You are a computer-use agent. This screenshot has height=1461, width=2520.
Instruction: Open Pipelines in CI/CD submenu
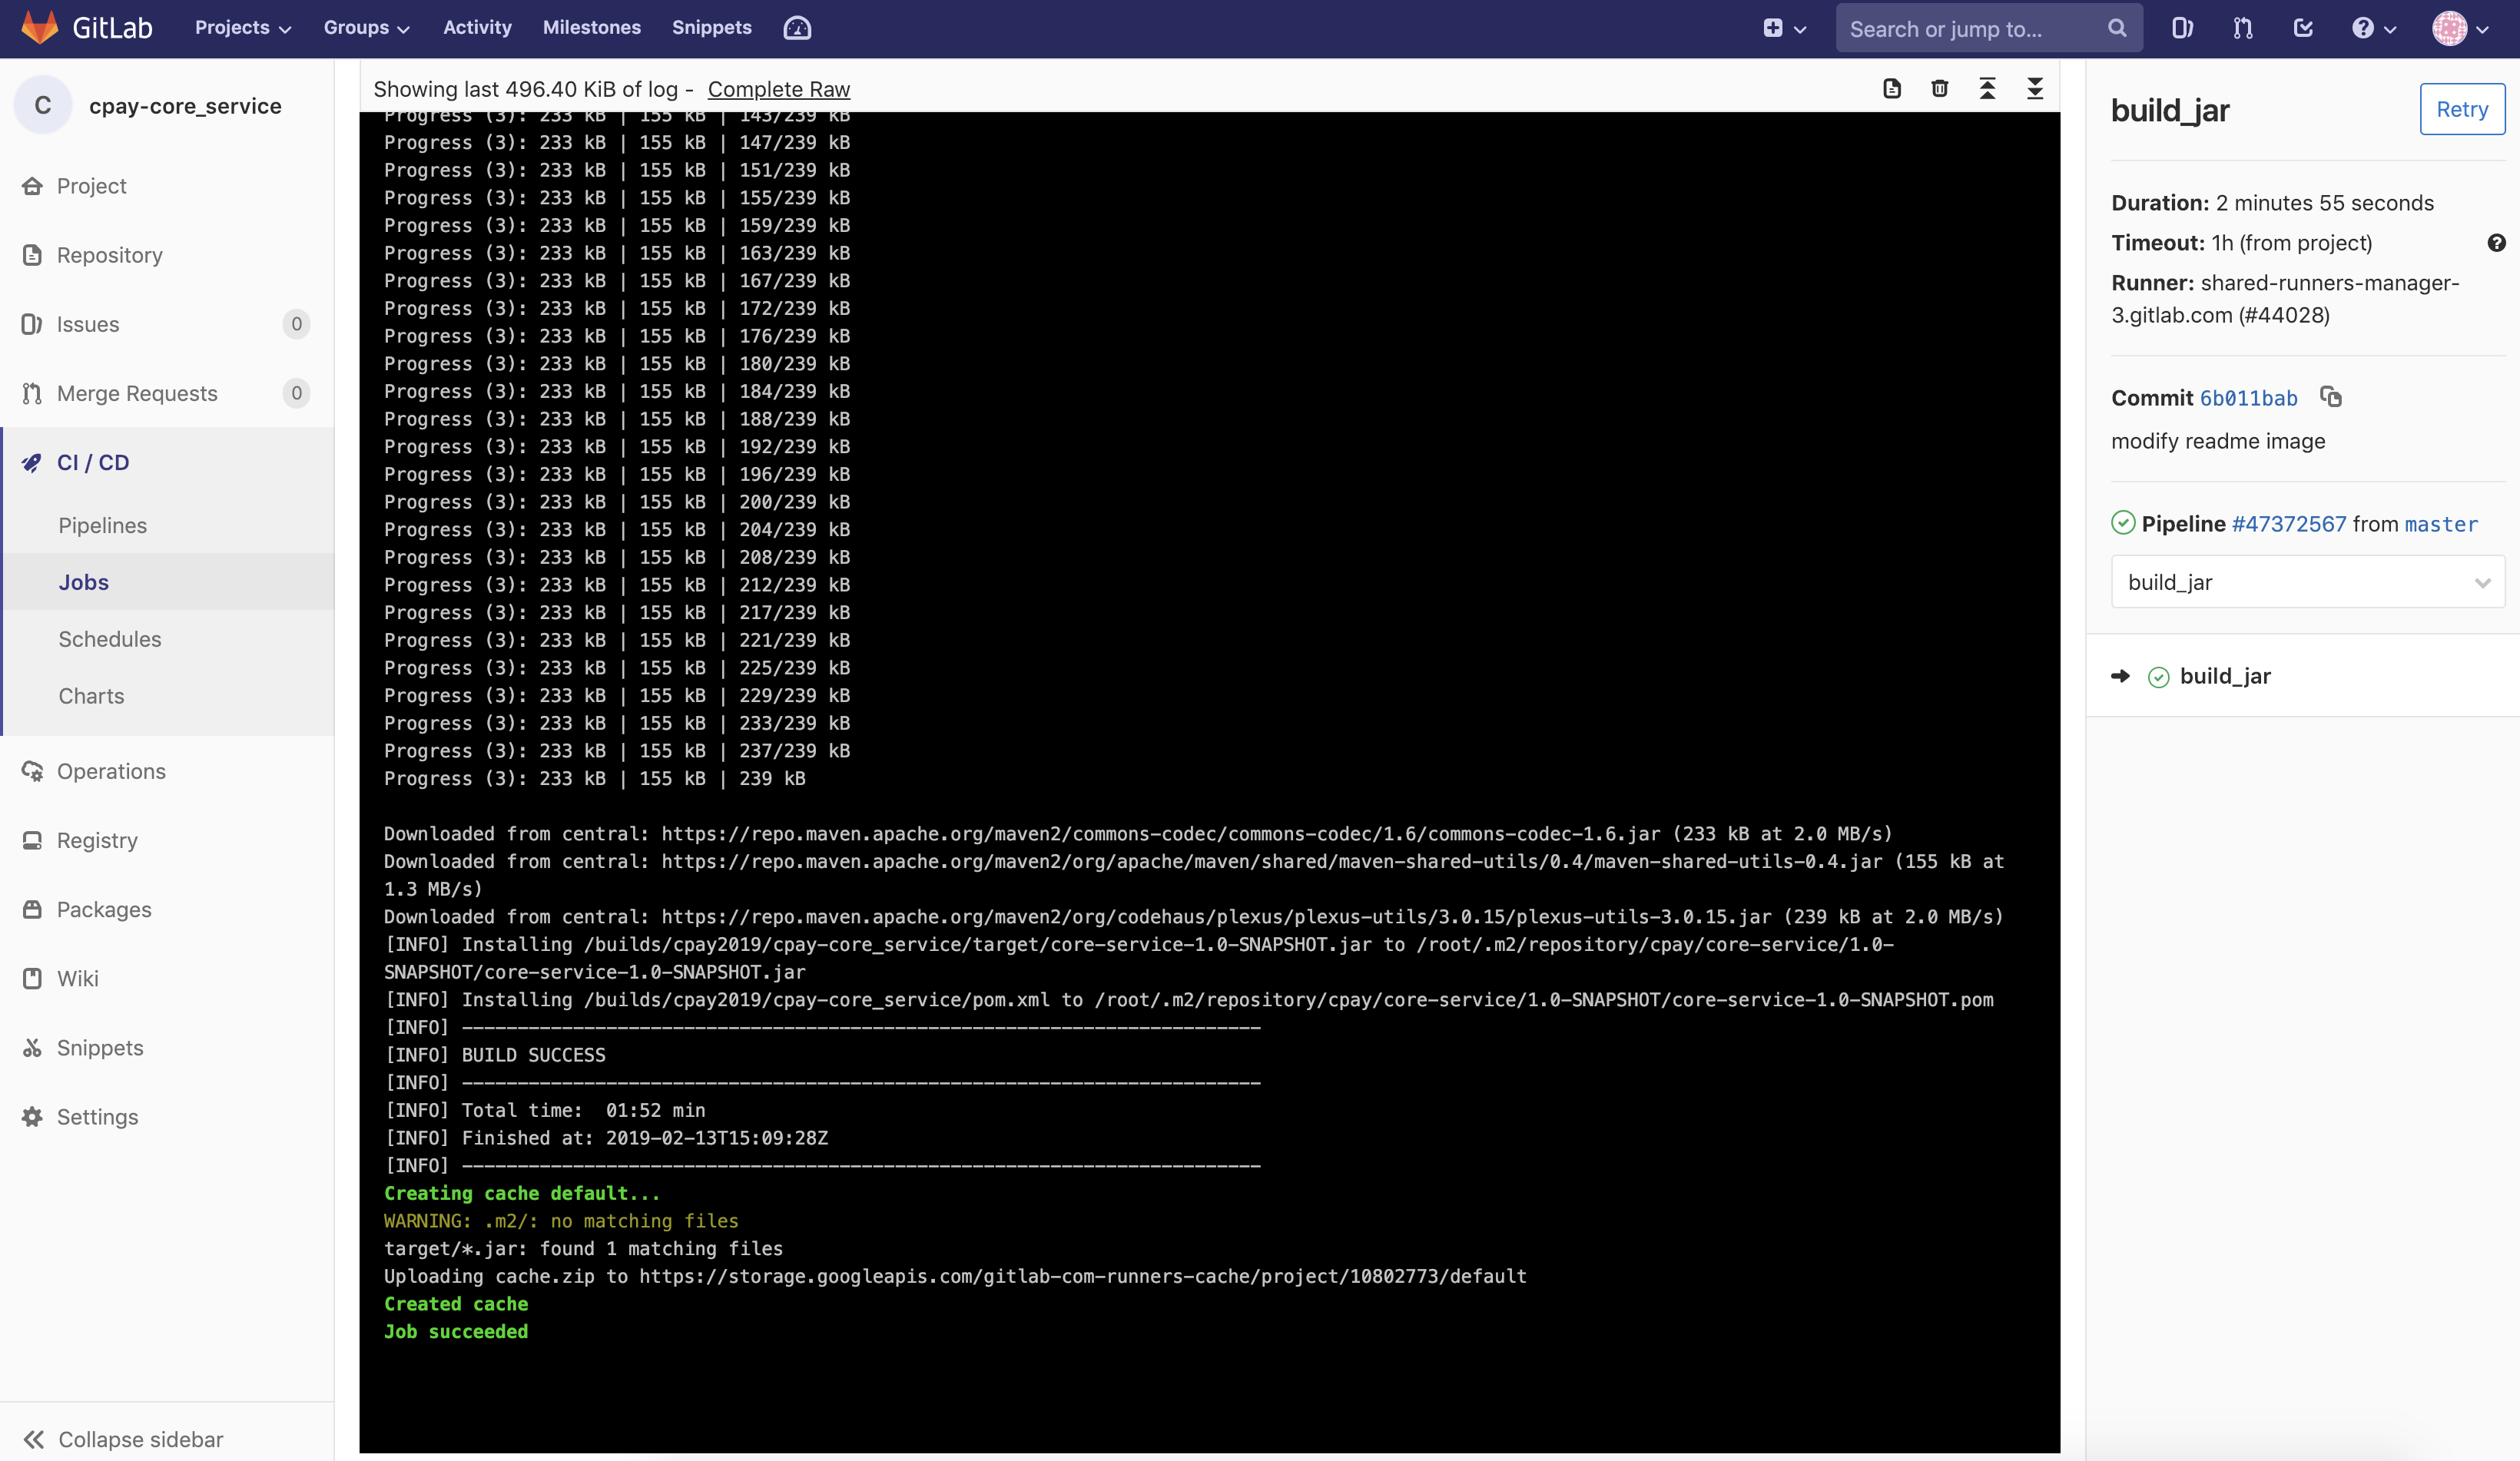coord(102,525)
